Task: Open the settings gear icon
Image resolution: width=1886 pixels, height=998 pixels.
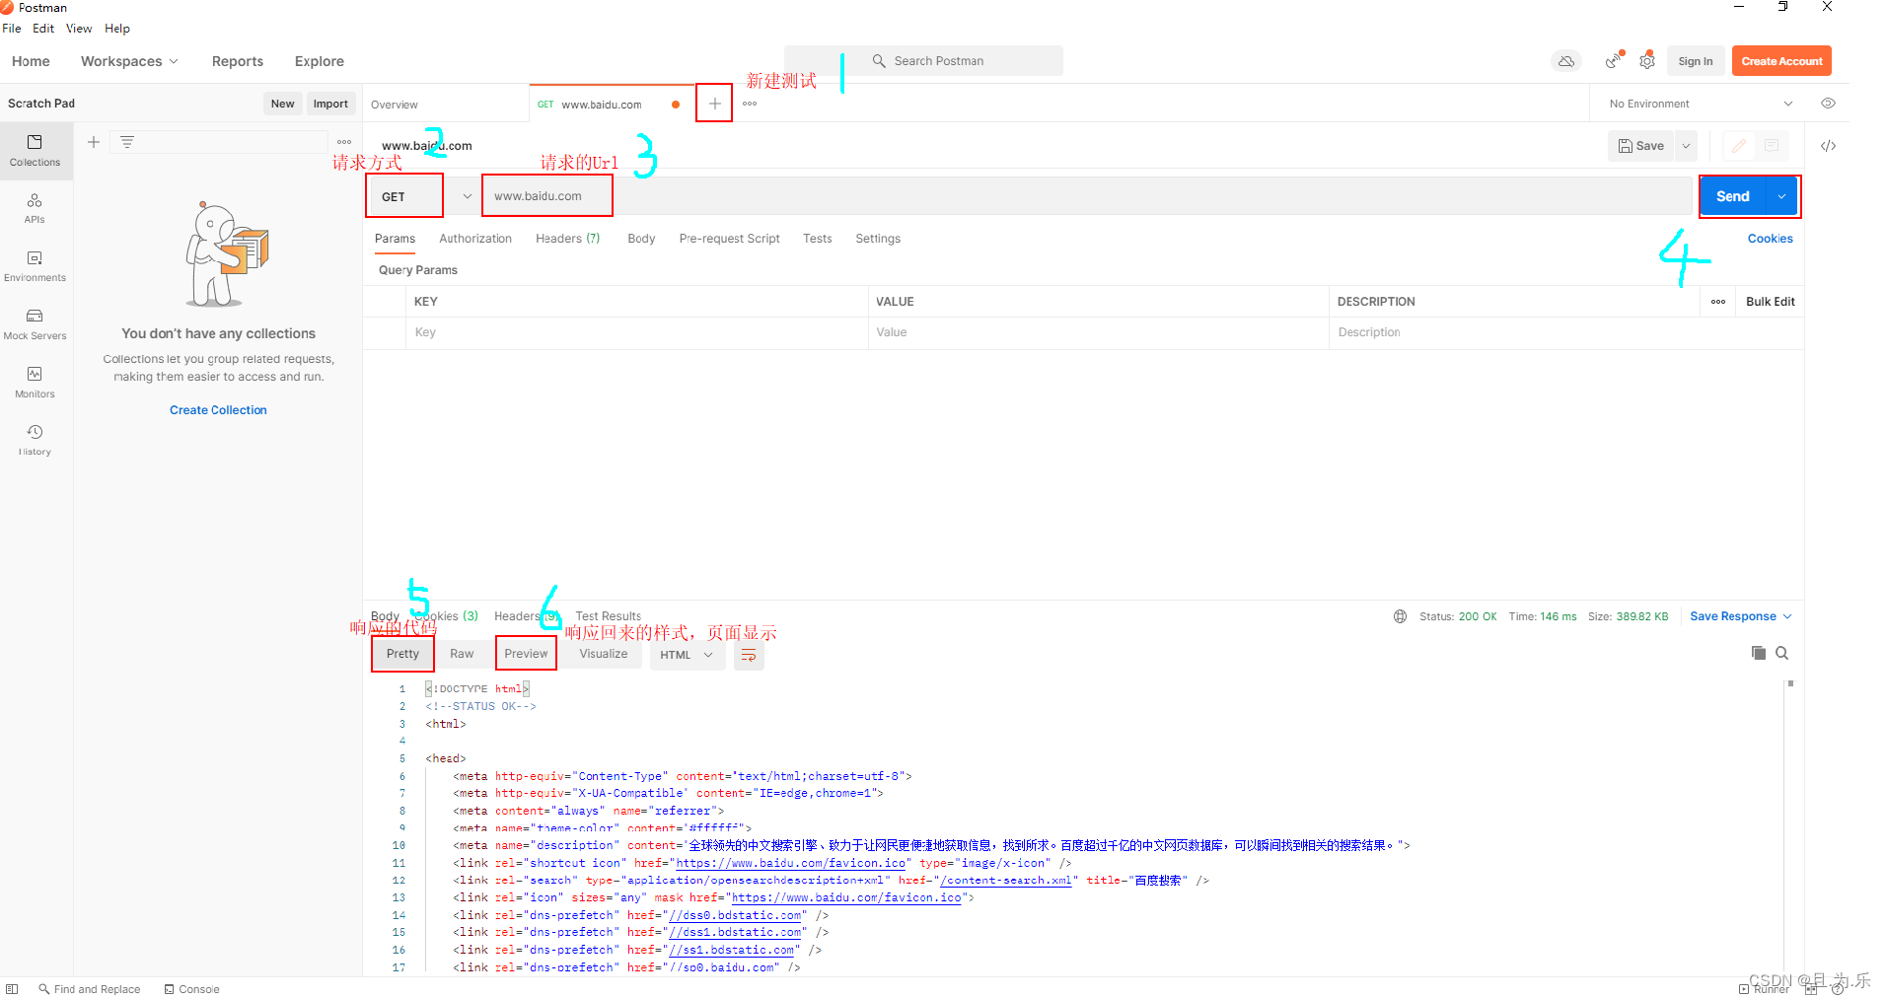Action: [x=1647, y=61]
